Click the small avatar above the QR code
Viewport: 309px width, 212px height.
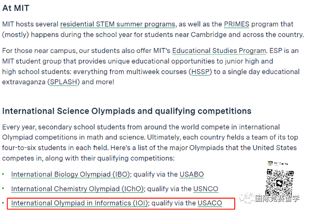(270, 163)
